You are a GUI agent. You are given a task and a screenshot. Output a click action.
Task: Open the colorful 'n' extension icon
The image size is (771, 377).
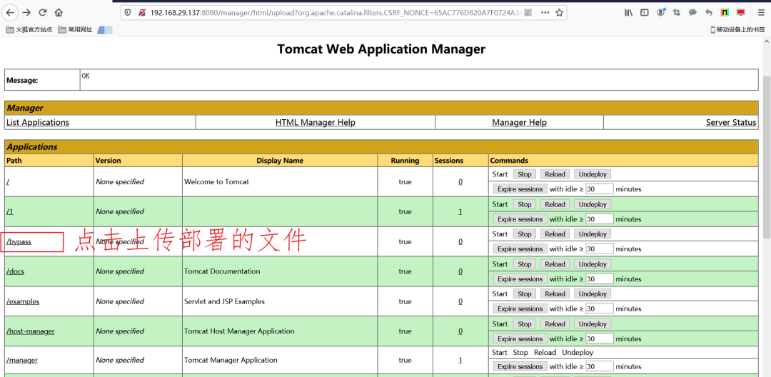725,13
